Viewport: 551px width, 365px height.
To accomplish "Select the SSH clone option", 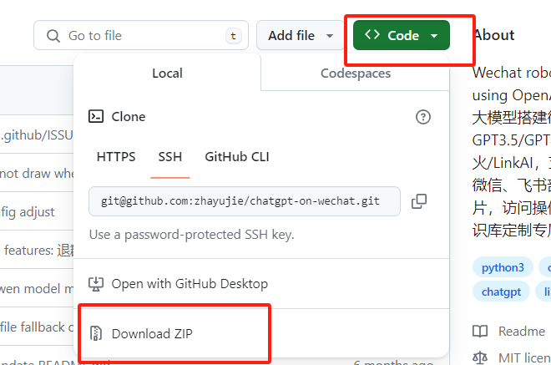I will click(x=170, y=157).
